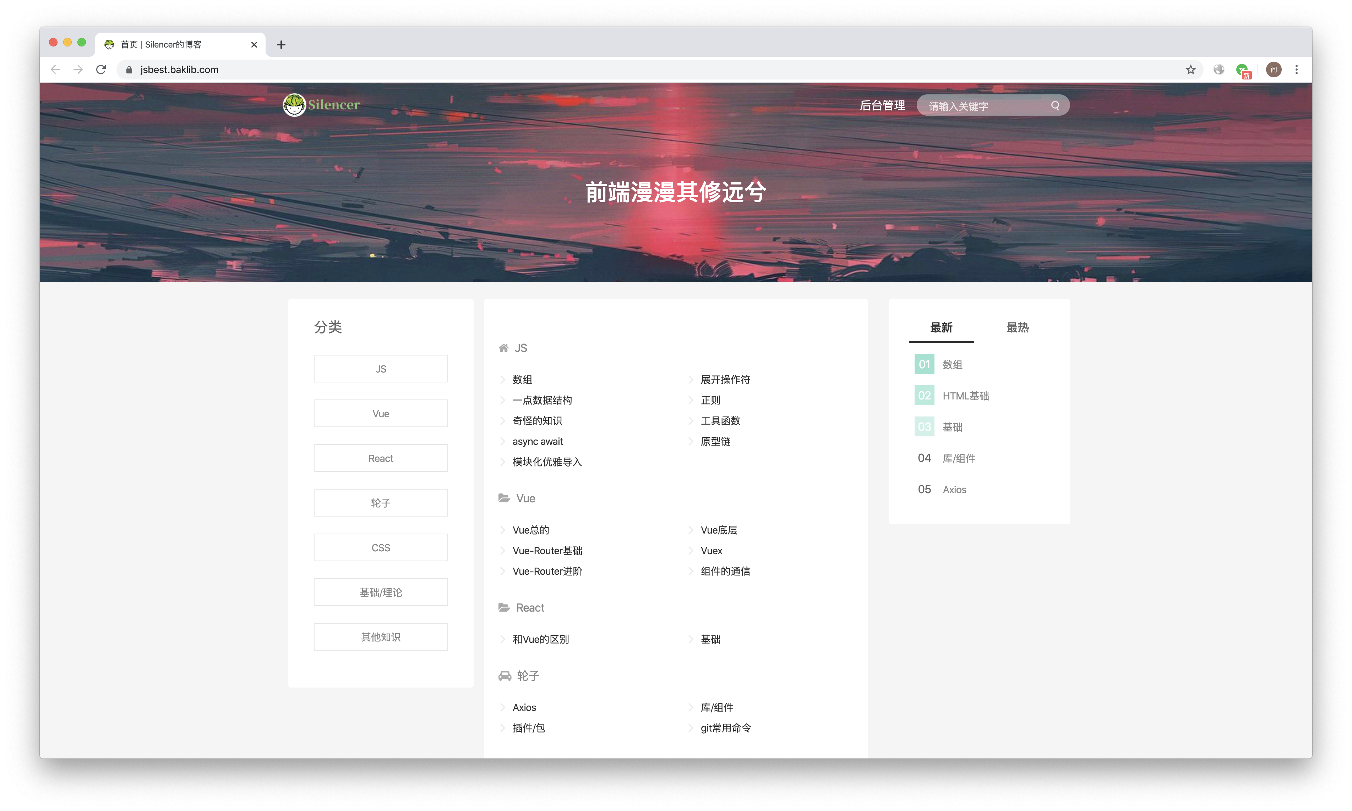Open the Vue总的 article
This screenshot has width=1352, height=811.
click(530, 530)
